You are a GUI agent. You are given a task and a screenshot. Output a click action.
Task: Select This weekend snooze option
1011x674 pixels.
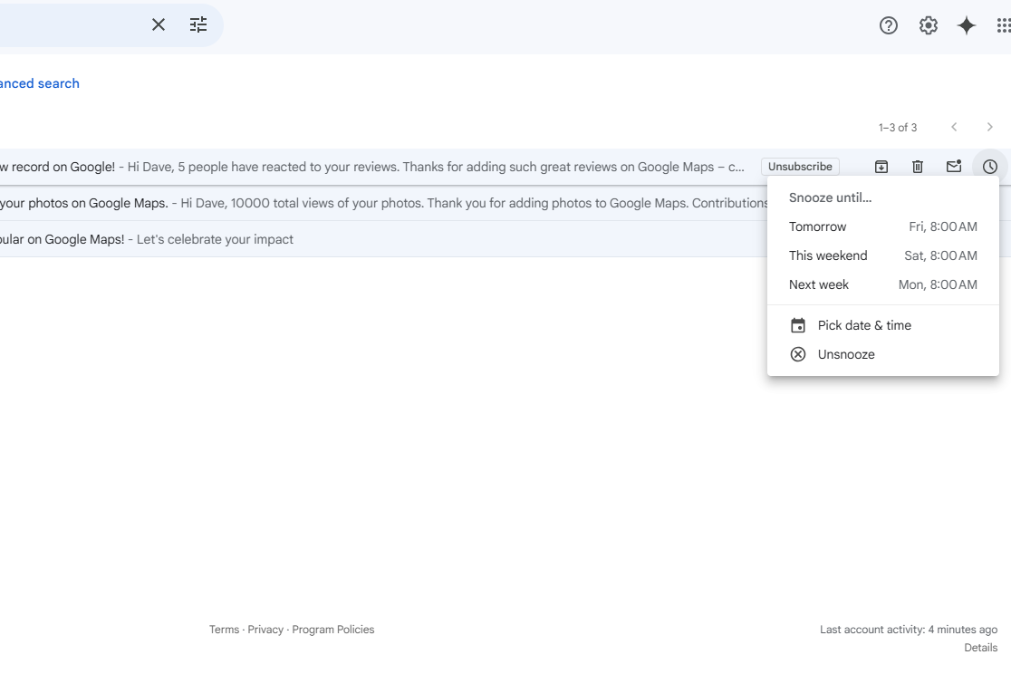coord(870,255)
